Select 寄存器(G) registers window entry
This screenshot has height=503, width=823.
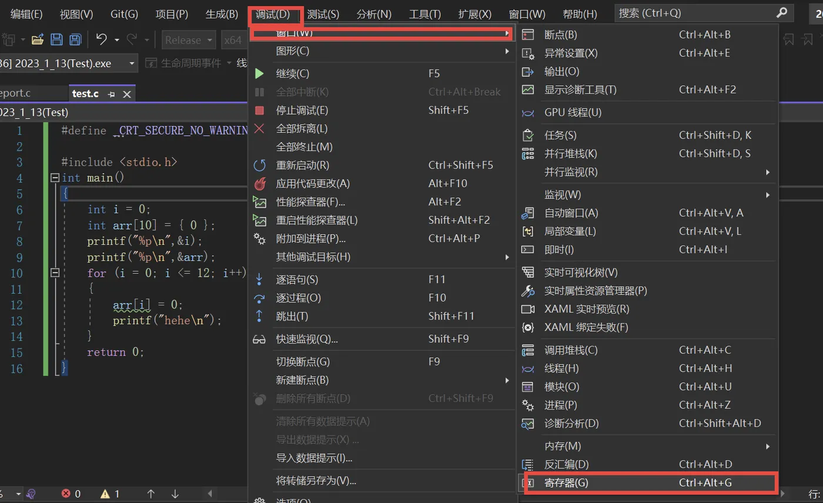[647, 482]
